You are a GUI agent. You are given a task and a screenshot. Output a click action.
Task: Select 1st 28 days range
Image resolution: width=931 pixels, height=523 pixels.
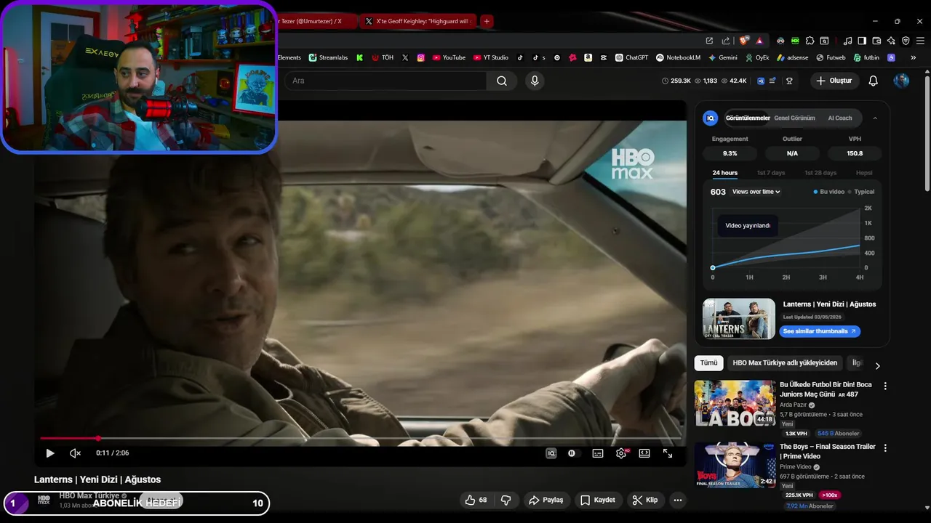[x=820, y=173]
